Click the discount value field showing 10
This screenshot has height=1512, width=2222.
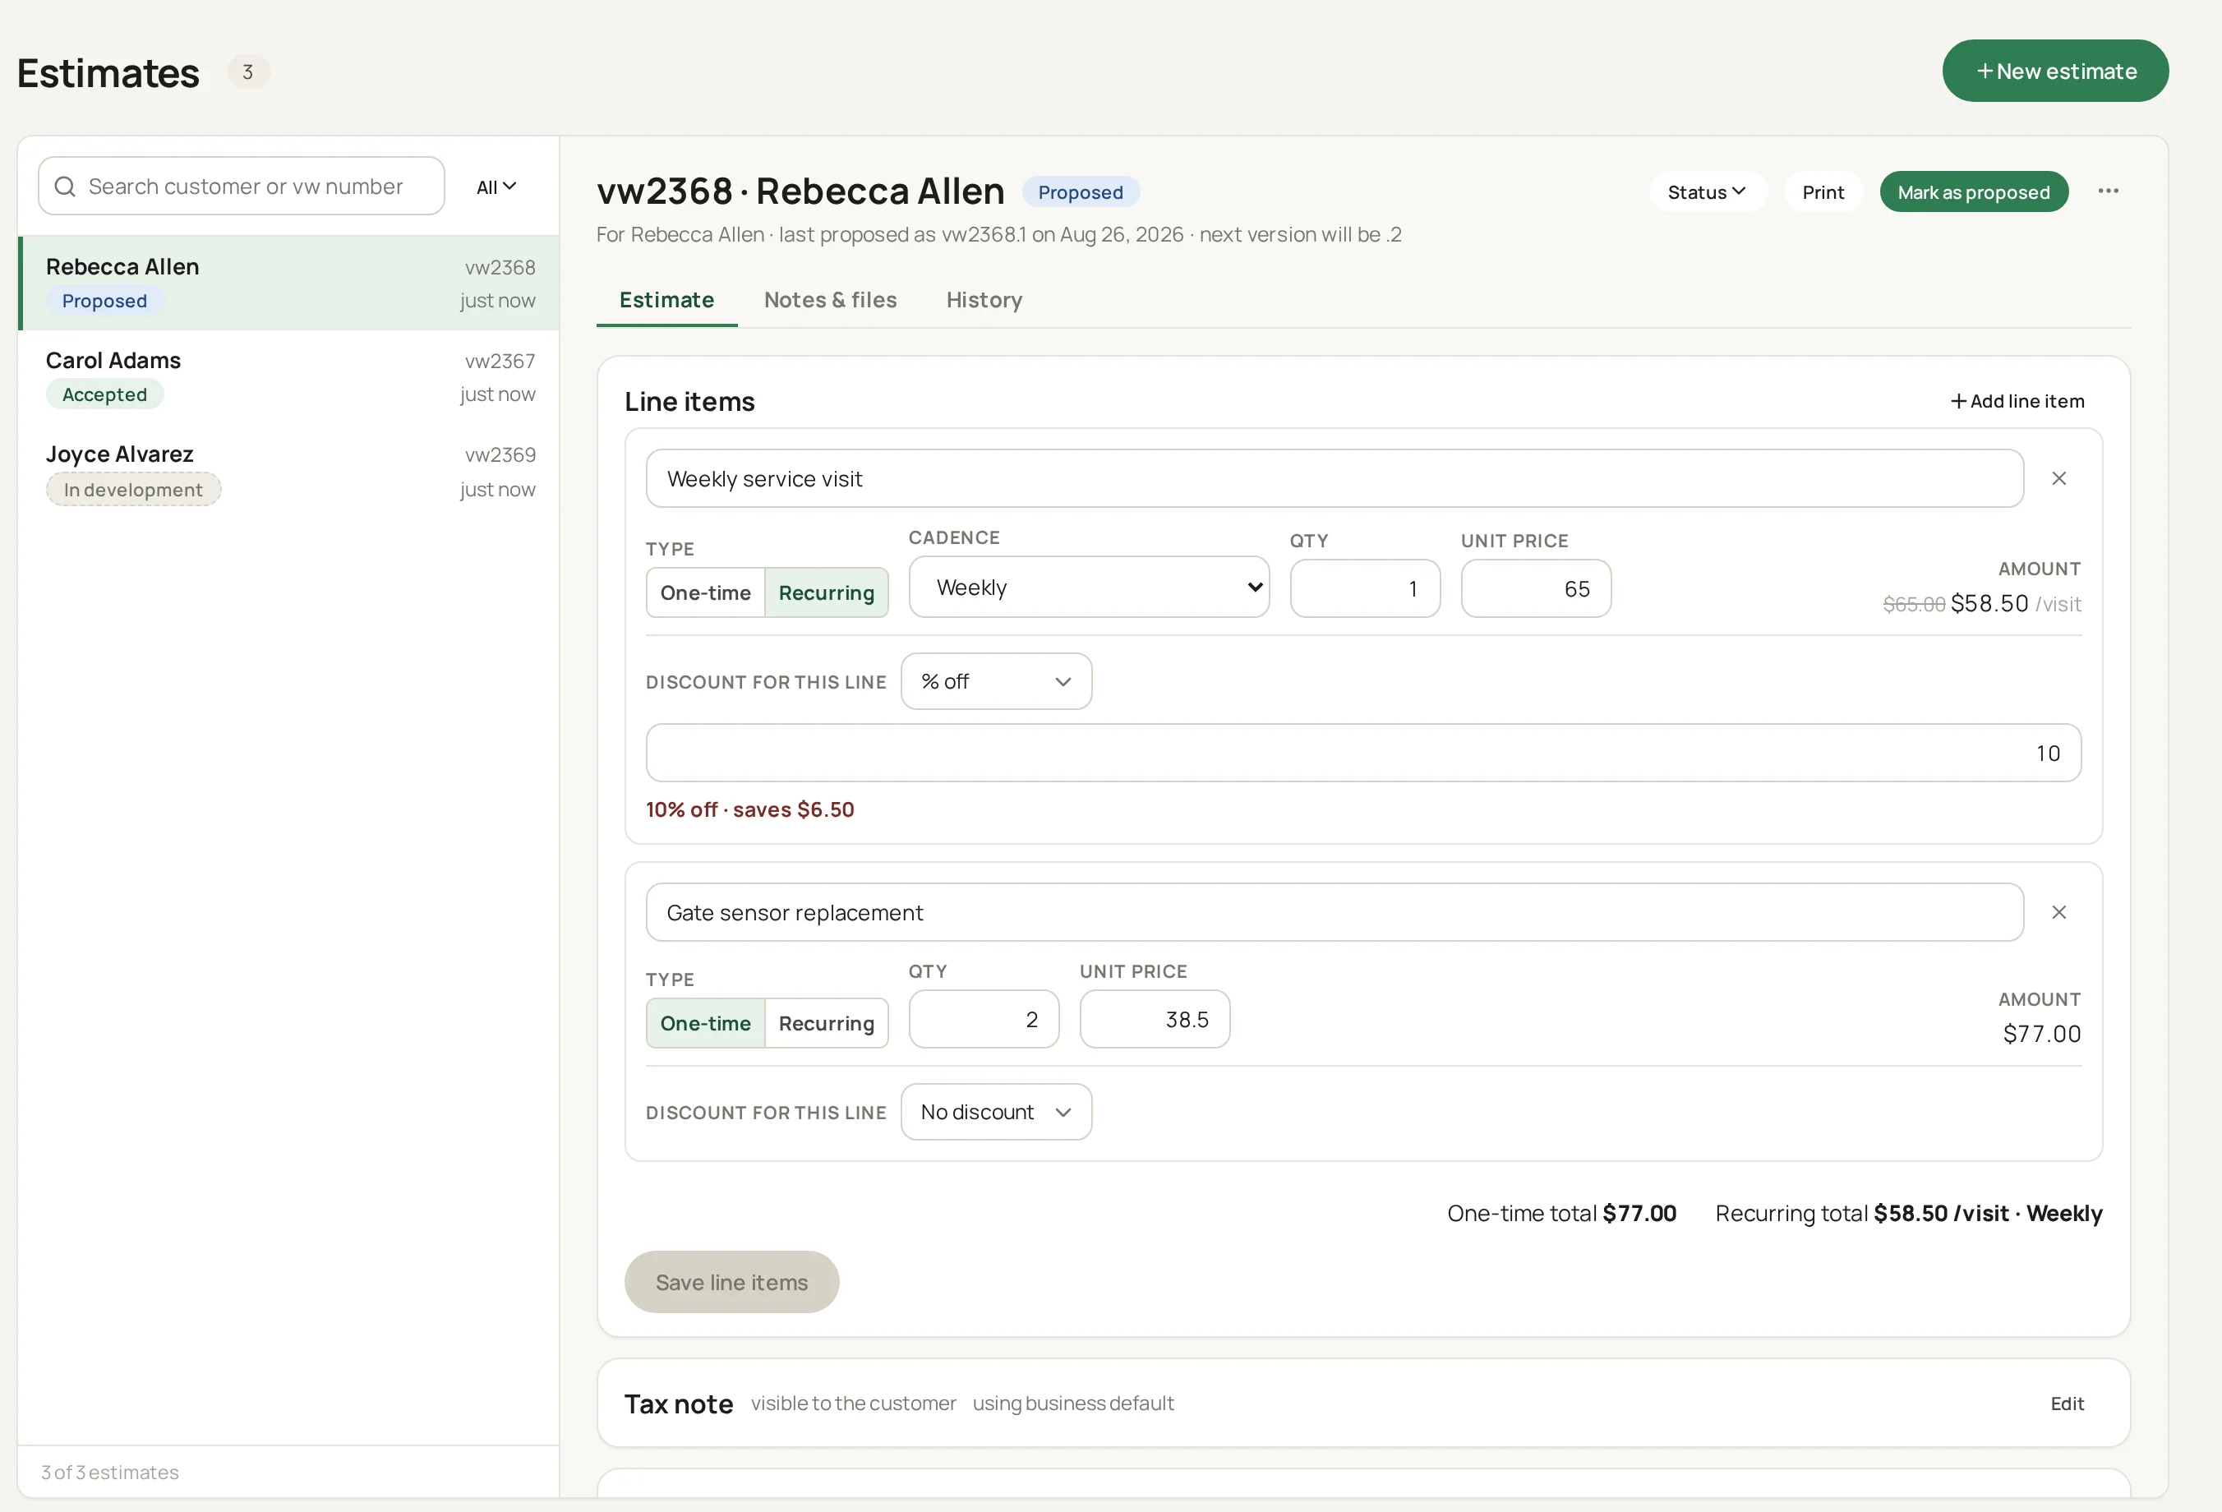tap(1363, 754)
